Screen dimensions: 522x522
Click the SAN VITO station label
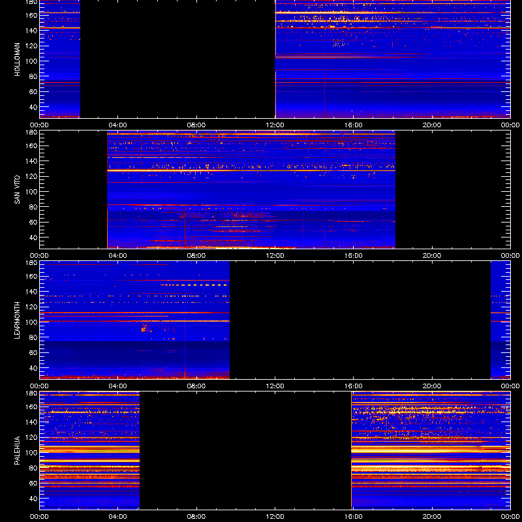coord(17,190)
